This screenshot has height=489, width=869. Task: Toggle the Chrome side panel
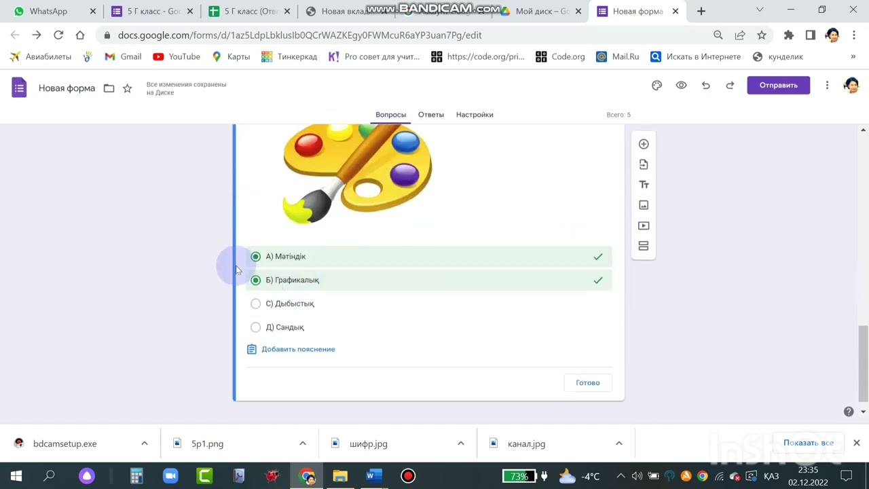811,35
